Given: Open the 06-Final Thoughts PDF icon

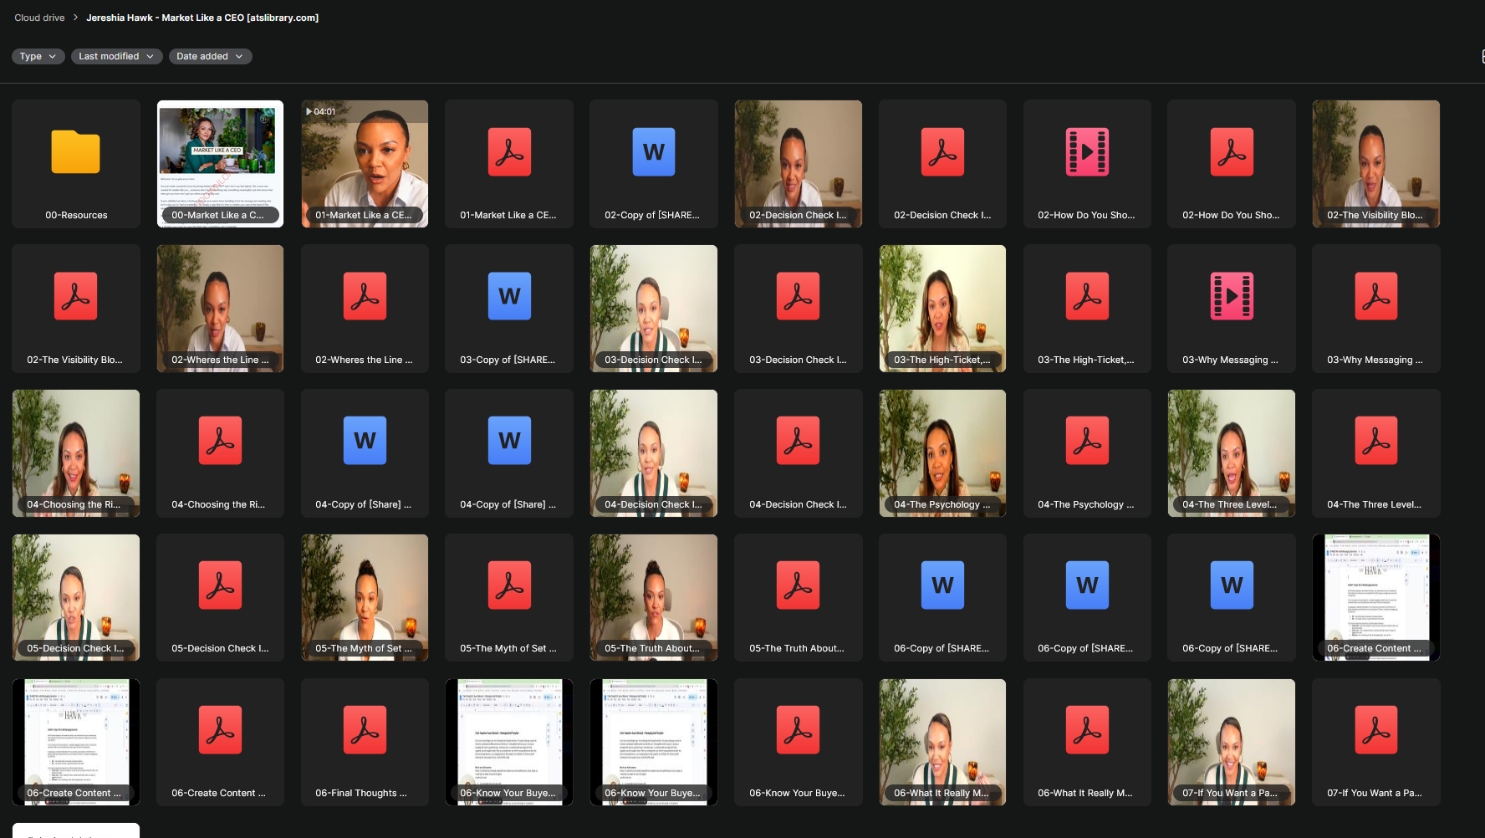Looking at the screenshot, I should pyautogui.click(x=365, y=730).
